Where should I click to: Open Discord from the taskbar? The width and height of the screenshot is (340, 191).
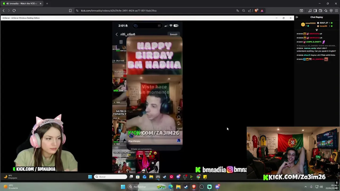[217, 187]
